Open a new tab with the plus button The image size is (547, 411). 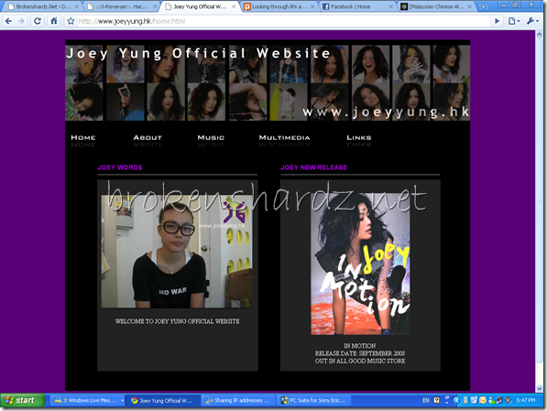point(483,6)
